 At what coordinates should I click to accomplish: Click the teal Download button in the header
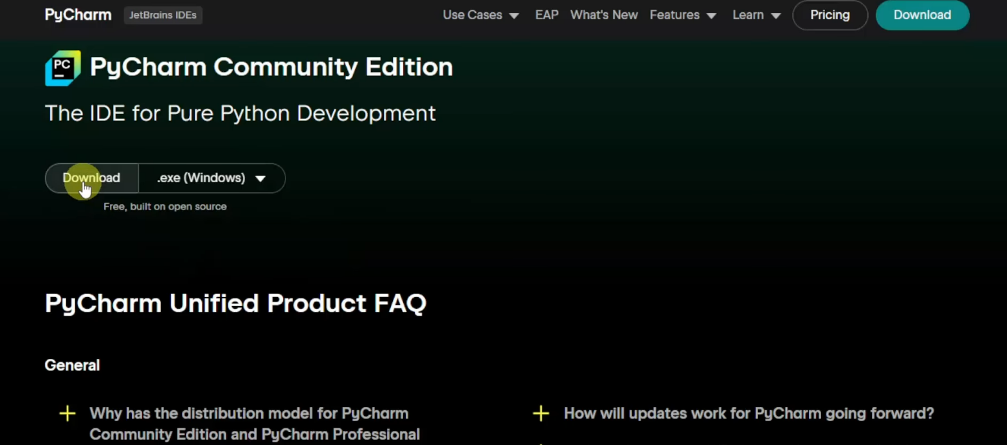[x=922, y=15]
